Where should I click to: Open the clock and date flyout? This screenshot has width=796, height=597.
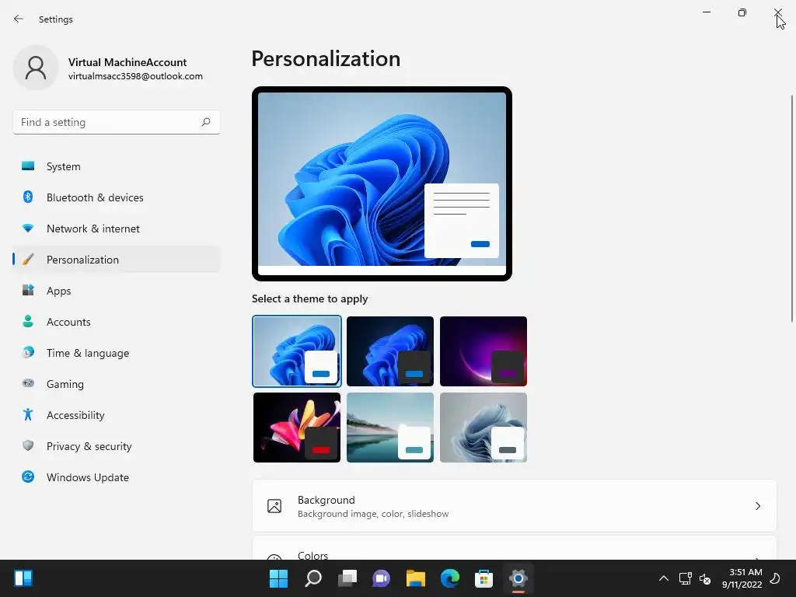(x=742, y=578)
